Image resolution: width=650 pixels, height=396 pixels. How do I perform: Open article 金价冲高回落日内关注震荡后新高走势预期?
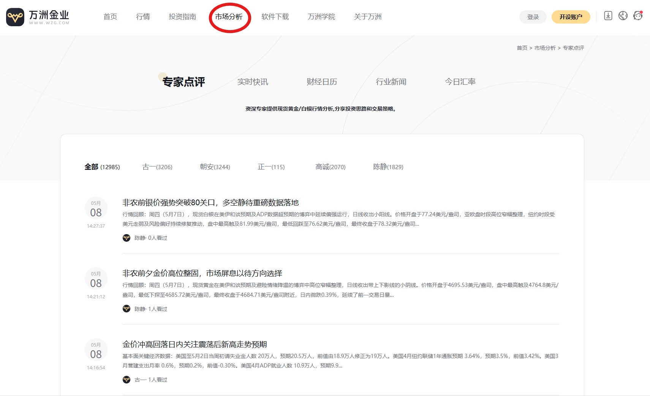click(195, 344)
